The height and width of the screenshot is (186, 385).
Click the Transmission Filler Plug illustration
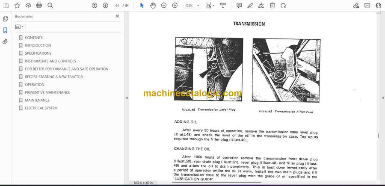286,70
